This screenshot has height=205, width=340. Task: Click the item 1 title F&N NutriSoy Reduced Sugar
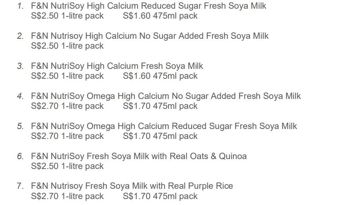(149, 6)
